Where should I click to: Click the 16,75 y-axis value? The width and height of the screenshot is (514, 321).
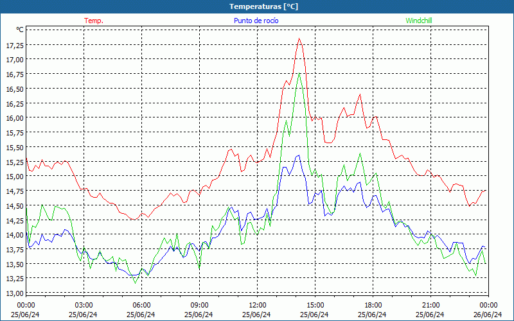click(x=15, y=74)
